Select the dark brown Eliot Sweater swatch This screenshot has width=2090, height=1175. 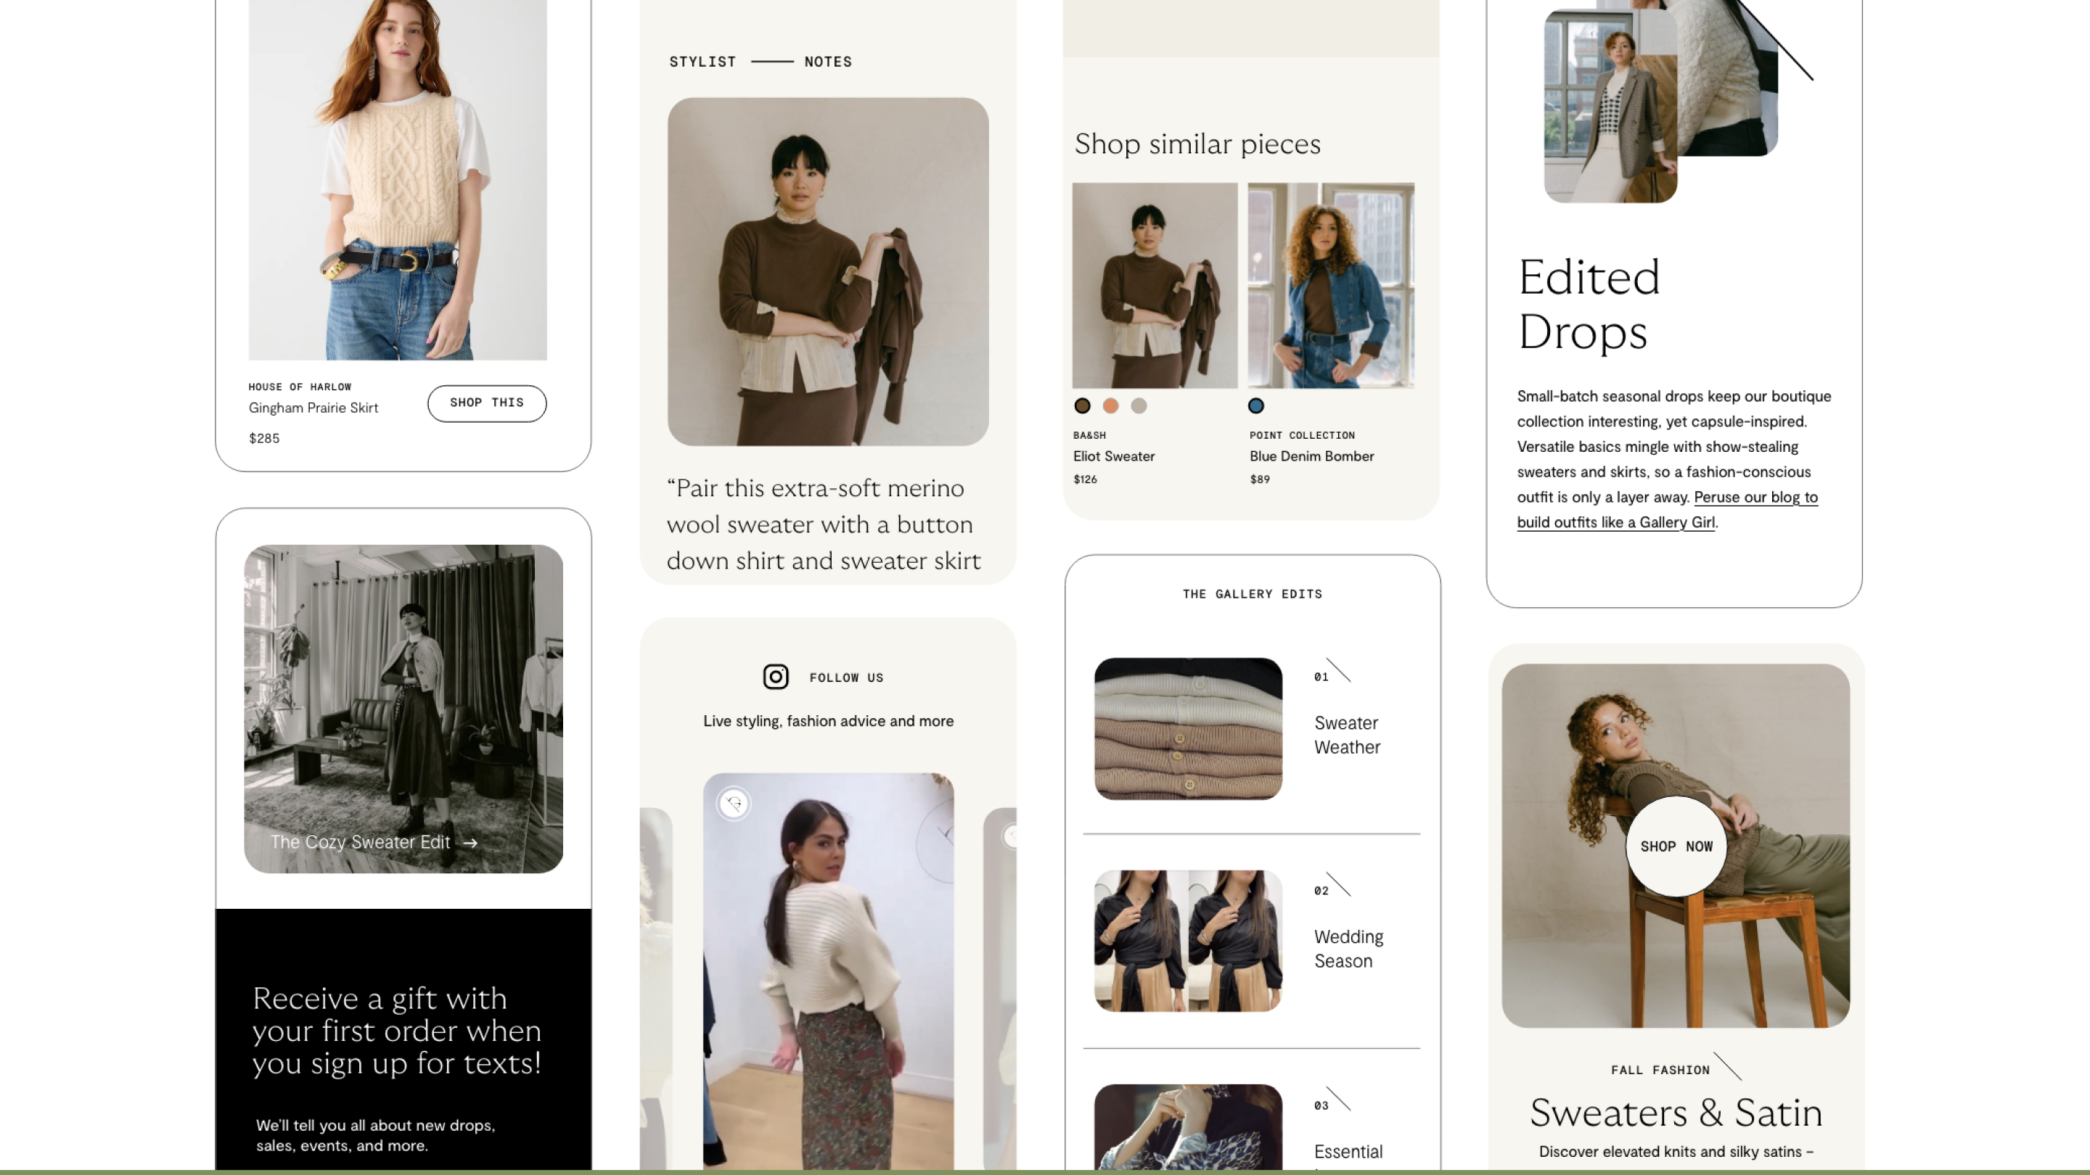pos(1081,405)
